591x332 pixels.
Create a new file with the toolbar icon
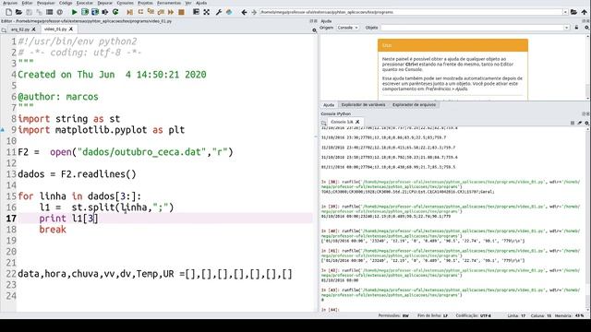pyautogui.click(x=8, y=12)
